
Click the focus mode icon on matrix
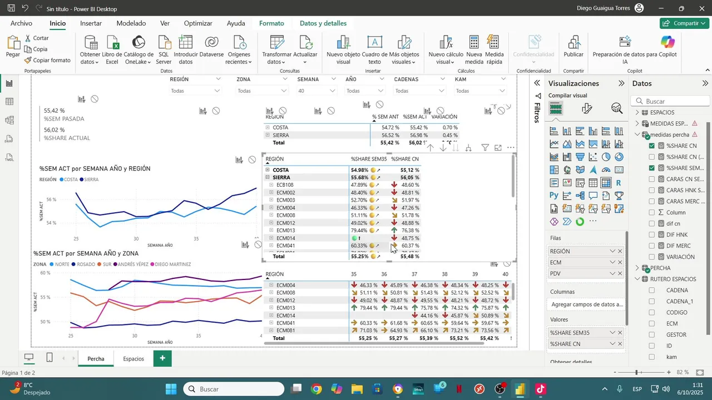click(498, 148)
